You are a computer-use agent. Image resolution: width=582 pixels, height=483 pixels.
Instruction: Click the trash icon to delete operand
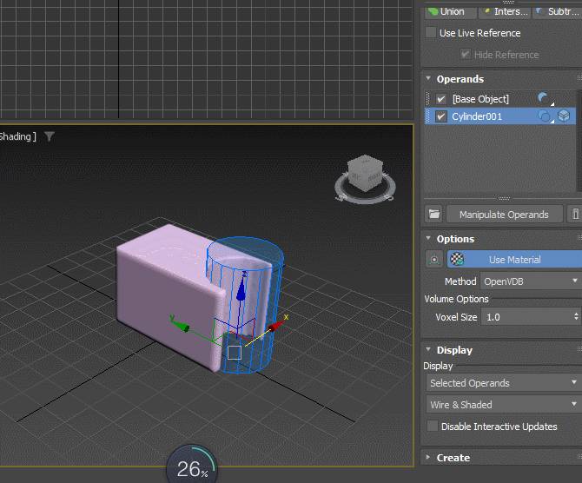click(x=574, y=214)
